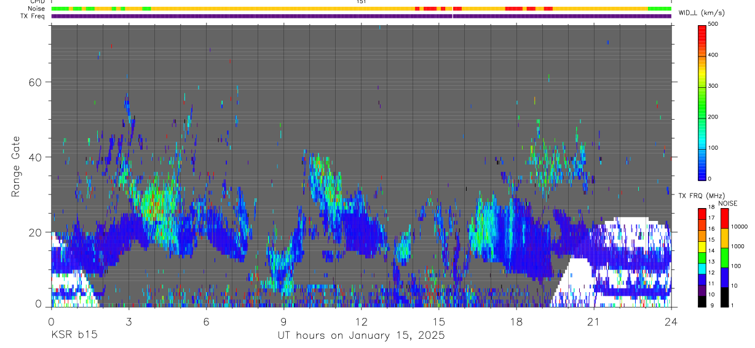Image resolution: width=755 pixels, height=348 pixels.
Task: Click the green 100 level in NOISE legend
Action: [x=725, y=258]
